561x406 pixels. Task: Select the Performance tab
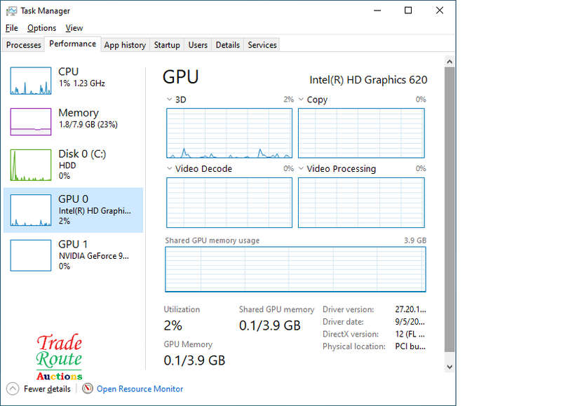click(73, 44)
